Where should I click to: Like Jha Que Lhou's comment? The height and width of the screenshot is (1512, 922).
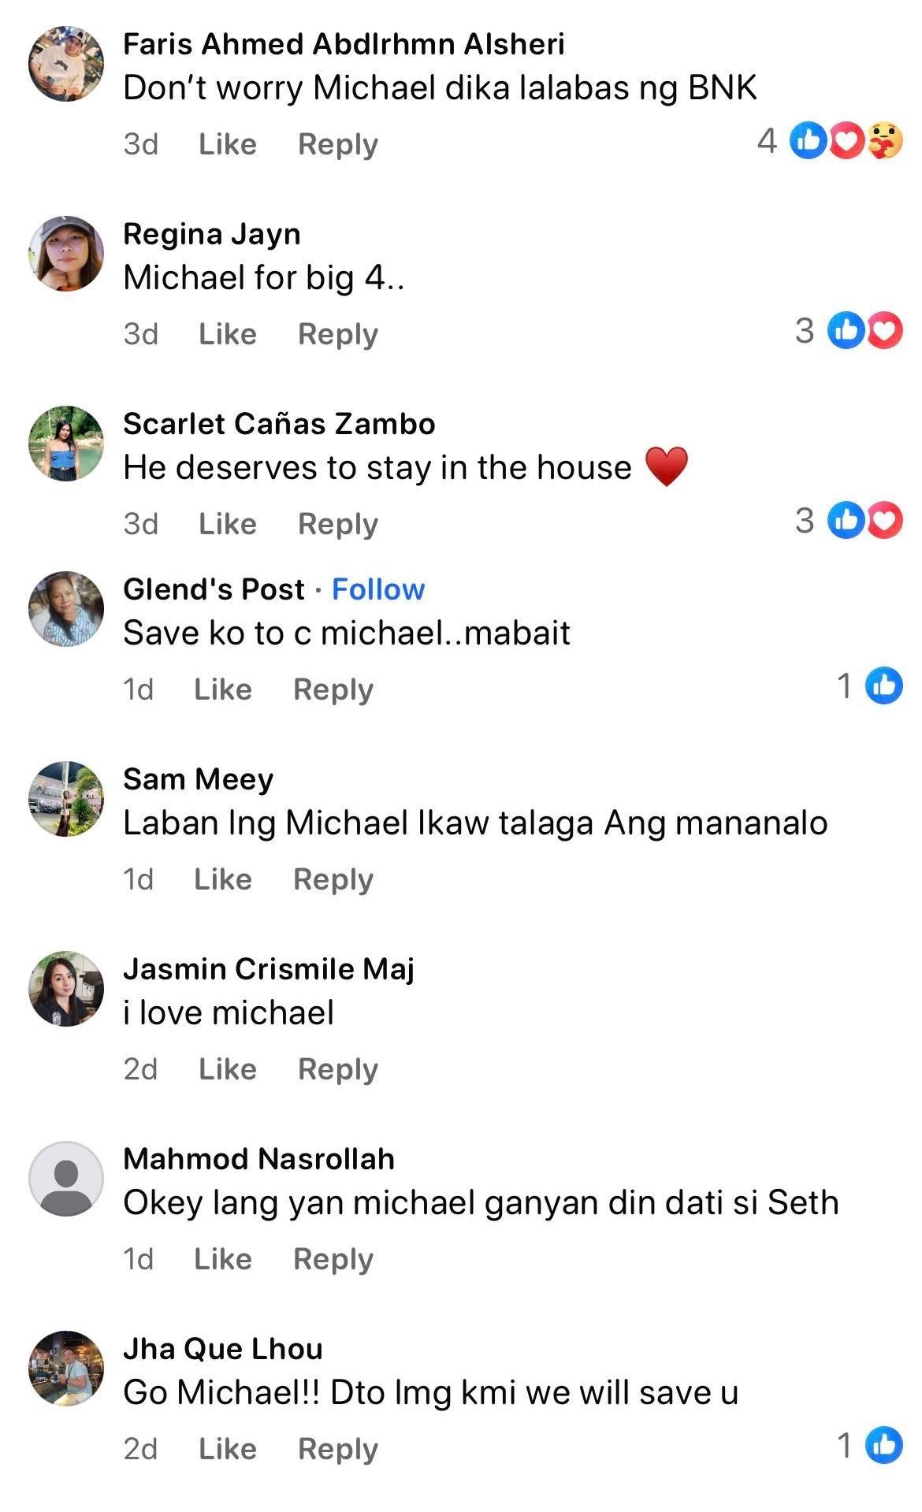[227, 1449]
